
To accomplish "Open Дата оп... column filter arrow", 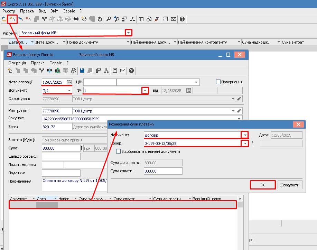I will coord(32,42).
